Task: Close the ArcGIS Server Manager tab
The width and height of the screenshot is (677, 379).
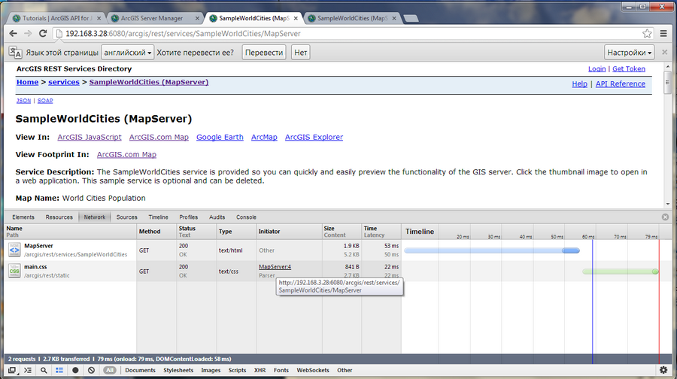Action: (197, 18)
